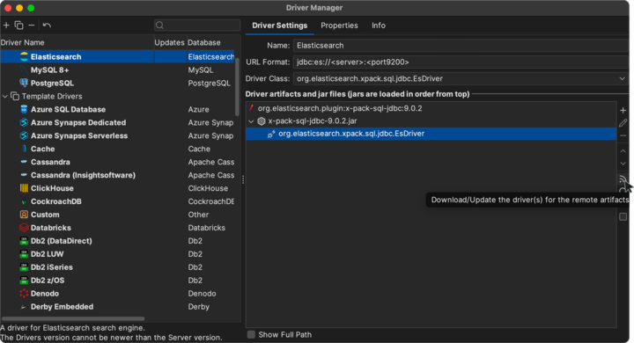Select the x-pack-sql-jdbc:9.0.2 Maven artifact row
Viewport: 634px width, 343px height.
(x=431, y=108)
